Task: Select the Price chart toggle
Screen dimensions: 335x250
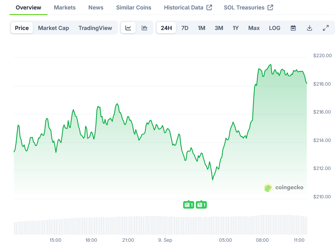Action: 22,28
